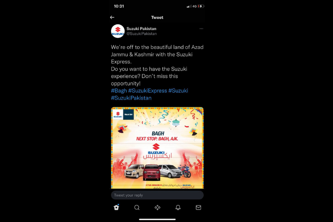
Task: Open the Communities icon in bottom bar
Action: pyautogui.click(x=157, y=207)
